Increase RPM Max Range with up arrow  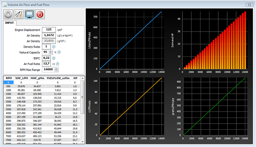point(56,69)
